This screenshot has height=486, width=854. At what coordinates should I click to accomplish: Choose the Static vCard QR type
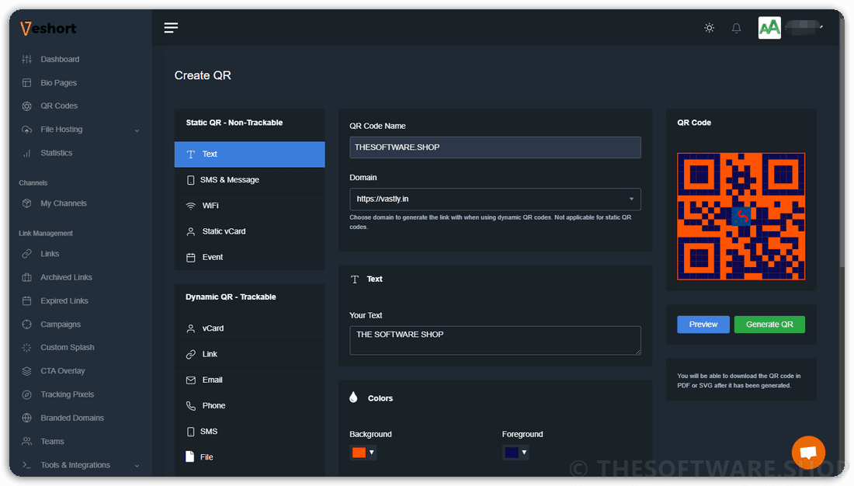249,231
